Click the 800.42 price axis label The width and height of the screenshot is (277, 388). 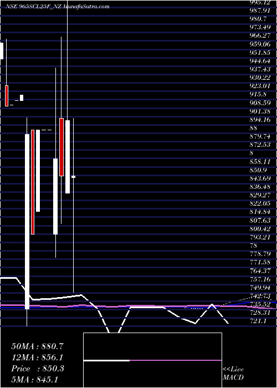[260, 229]
